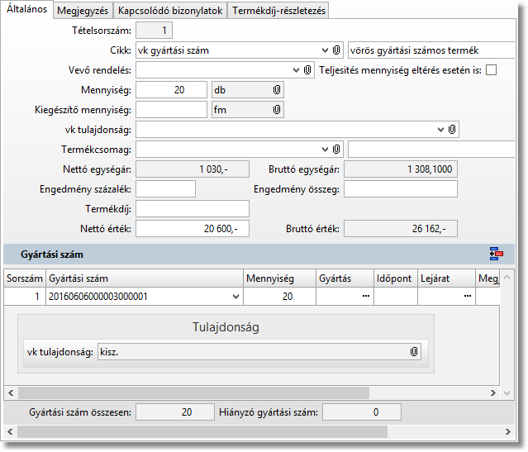Viewport: 528px width, 452px height.
Task: Open the Kapcsolódó bizonylatok tab
Action: 170,11
